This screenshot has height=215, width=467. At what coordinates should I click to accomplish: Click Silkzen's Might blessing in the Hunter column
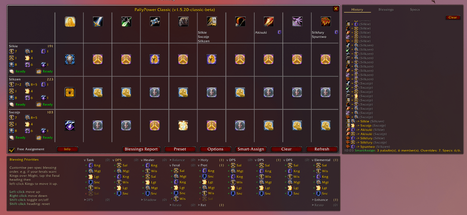(x=240, y=92)
